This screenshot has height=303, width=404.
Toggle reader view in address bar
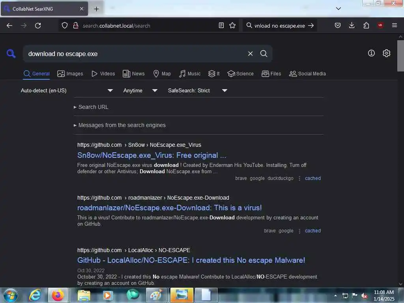[x=221, y=25]
